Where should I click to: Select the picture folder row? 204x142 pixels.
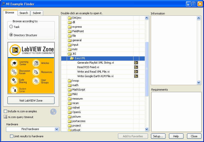point(103,117)
